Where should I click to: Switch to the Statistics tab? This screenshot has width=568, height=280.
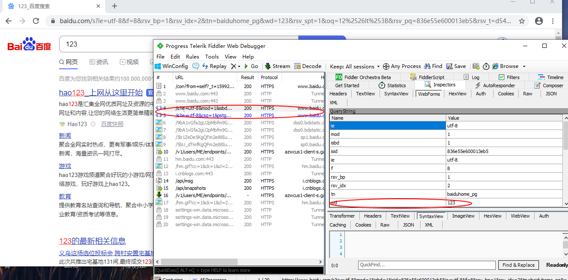pyautogui.click(x=392, y=85)
